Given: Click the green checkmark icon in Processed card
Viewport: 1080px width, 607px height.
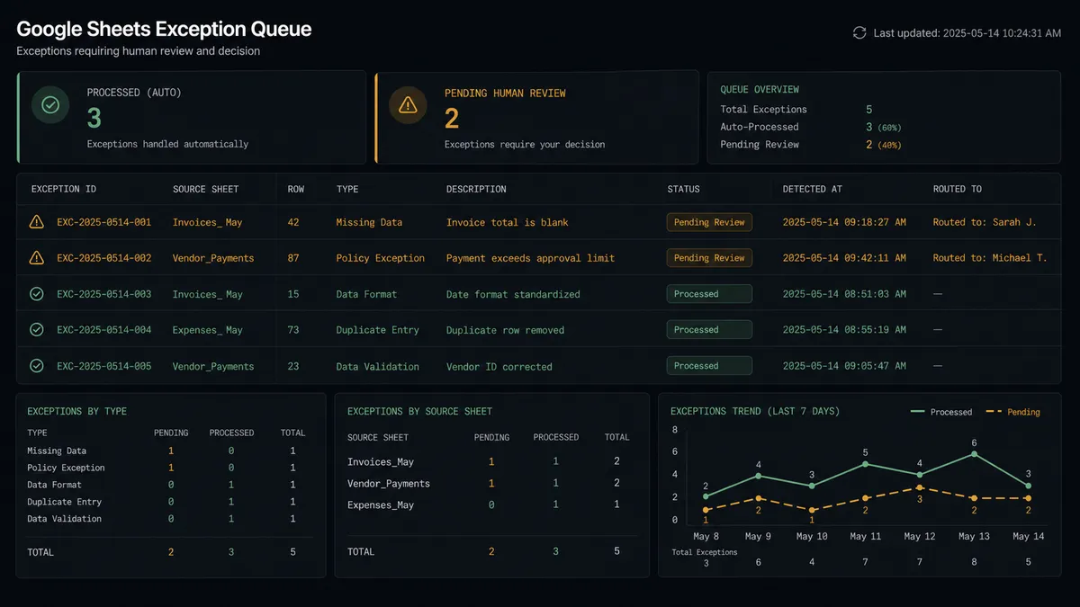Looking at the screenshot, I should [x=51, y=105].
